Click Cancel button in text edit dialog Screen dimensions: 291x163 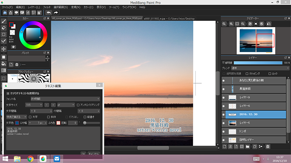click(x=94, y=154)
